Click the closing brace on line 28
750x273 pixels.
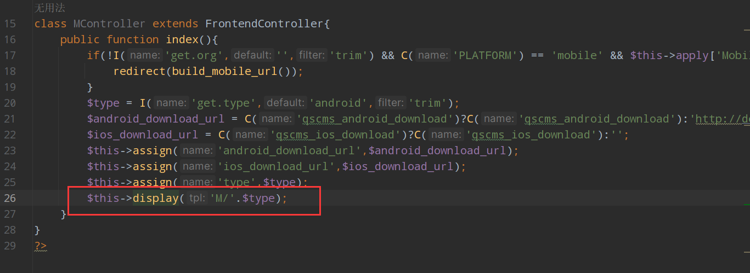[37, 230]
